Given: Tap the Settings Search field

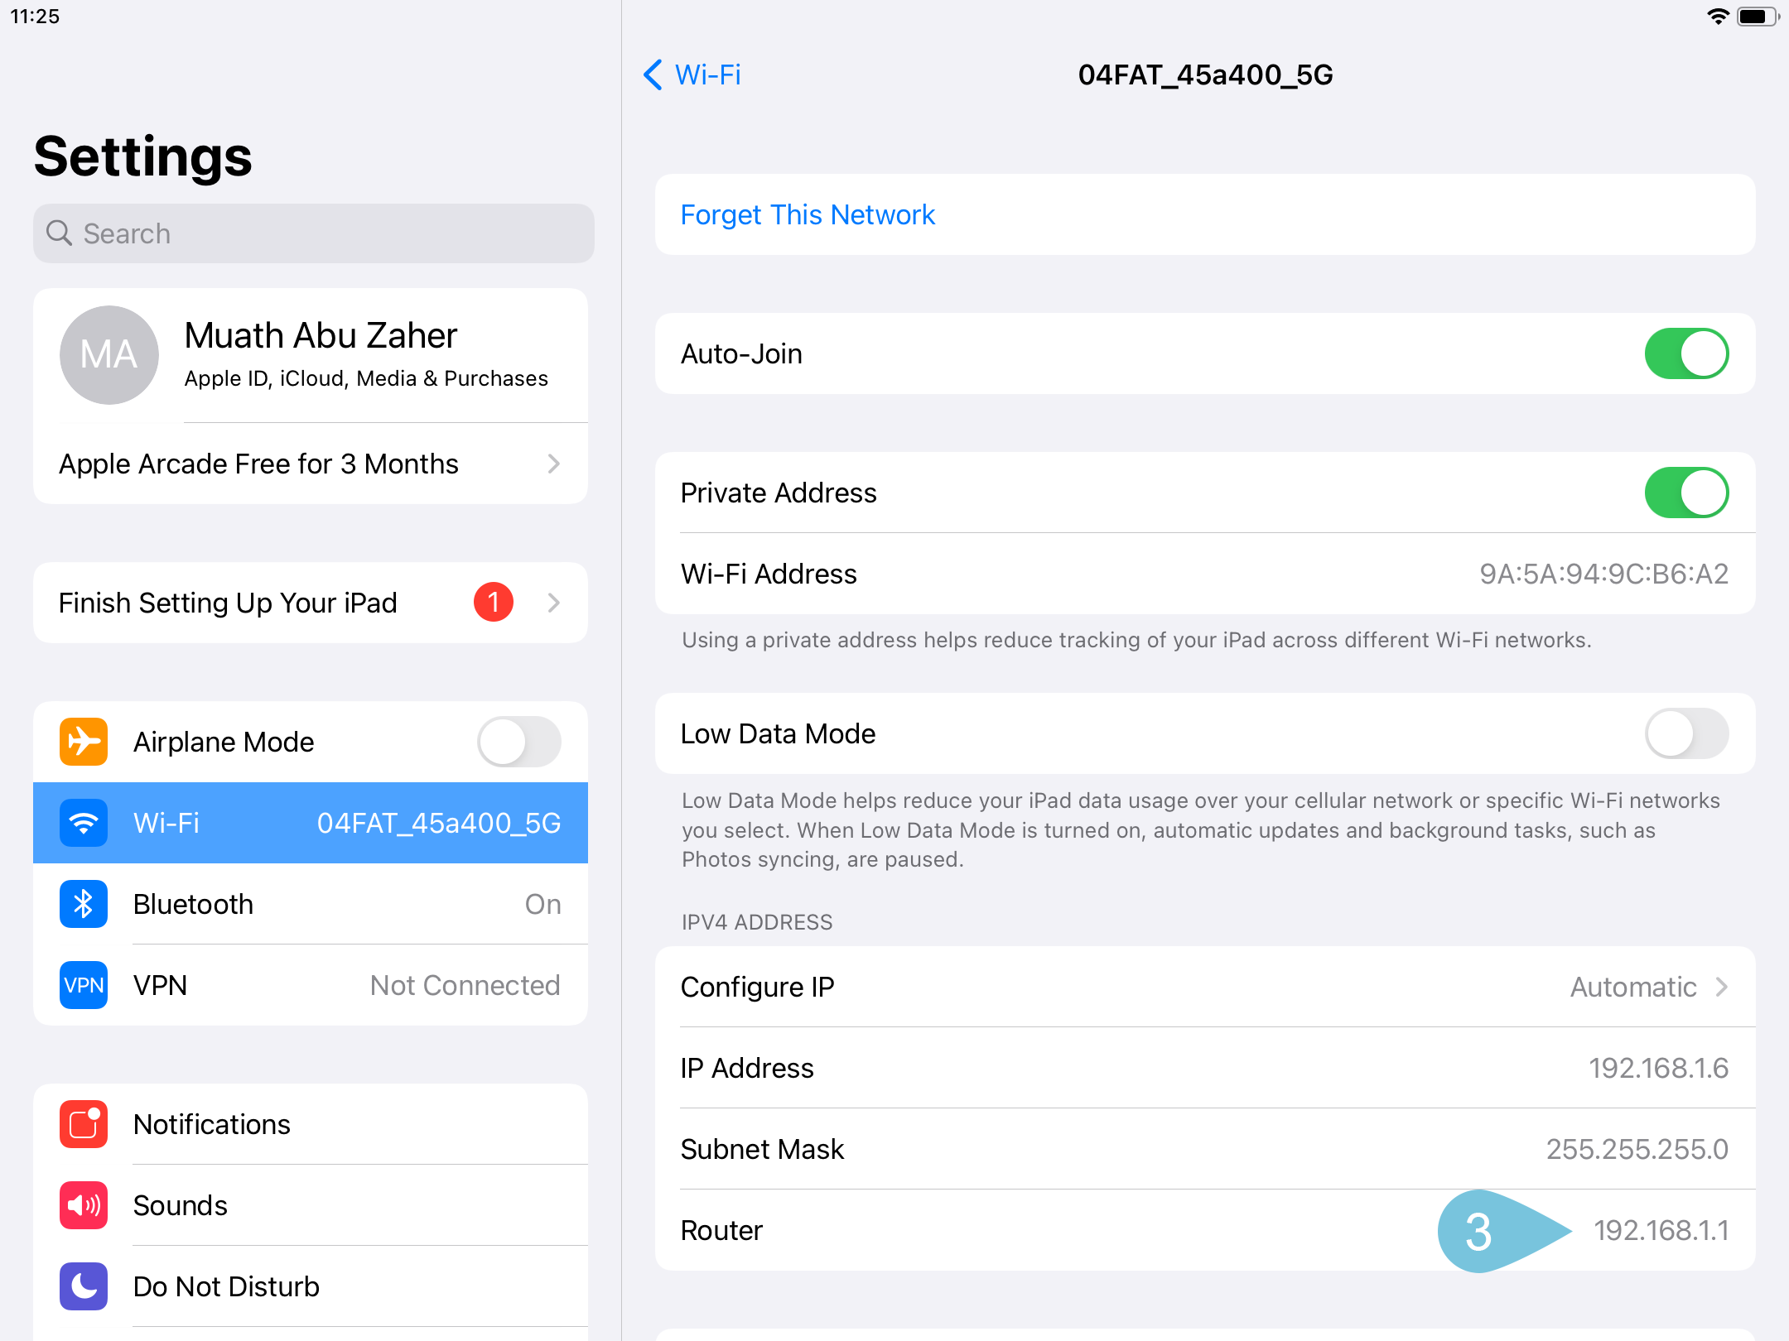Looking at the screenshot, I should point(314,233).
